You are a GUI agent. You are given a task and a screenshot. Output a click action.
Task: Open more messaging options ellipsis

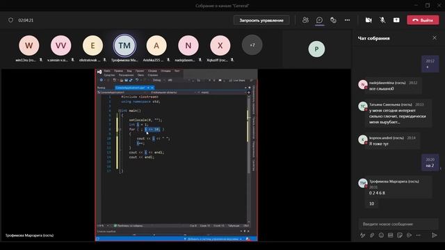coord(419,235)
